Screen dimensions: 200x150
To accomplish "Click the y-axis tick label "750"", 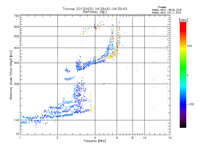I will [x=16, y=16].
